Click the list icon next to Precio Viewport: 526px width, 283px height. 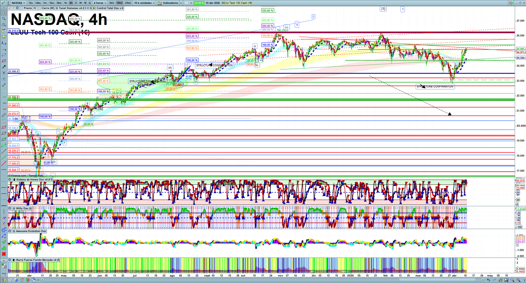pos(35,8)
